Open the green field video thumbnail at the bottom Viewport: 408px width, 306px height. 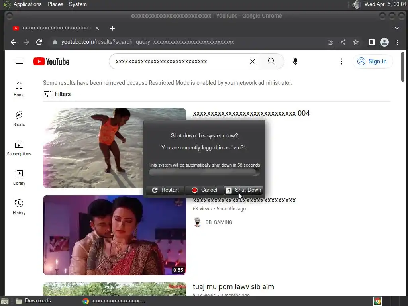[x=115, y=289]
